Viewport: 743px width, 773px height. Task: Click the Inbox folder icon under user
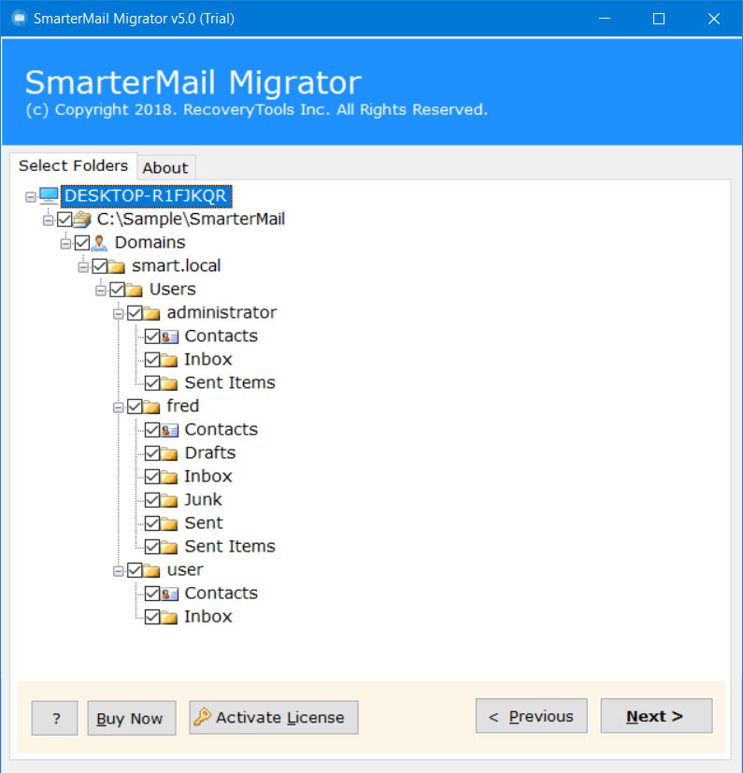(x=168, y=617)
